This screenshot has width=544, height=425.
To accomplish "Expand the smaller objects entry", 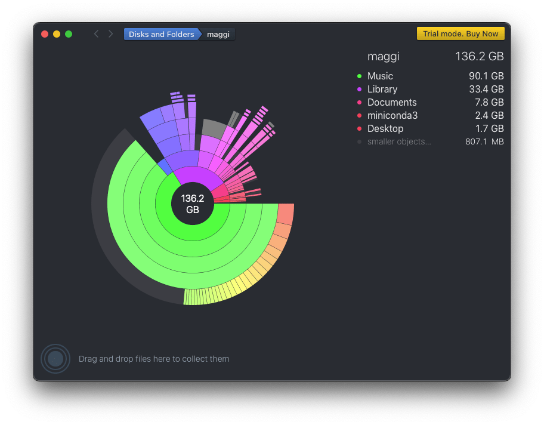I will click(398, 142).
